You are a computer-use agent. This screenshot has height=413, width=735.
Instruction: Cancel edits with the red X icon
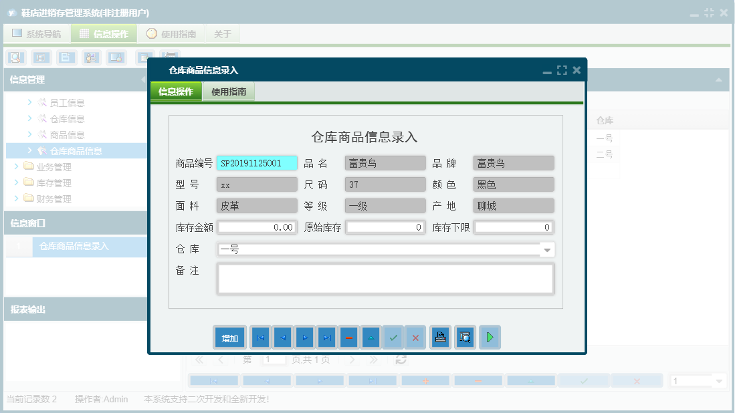click(x=415, y=337)
